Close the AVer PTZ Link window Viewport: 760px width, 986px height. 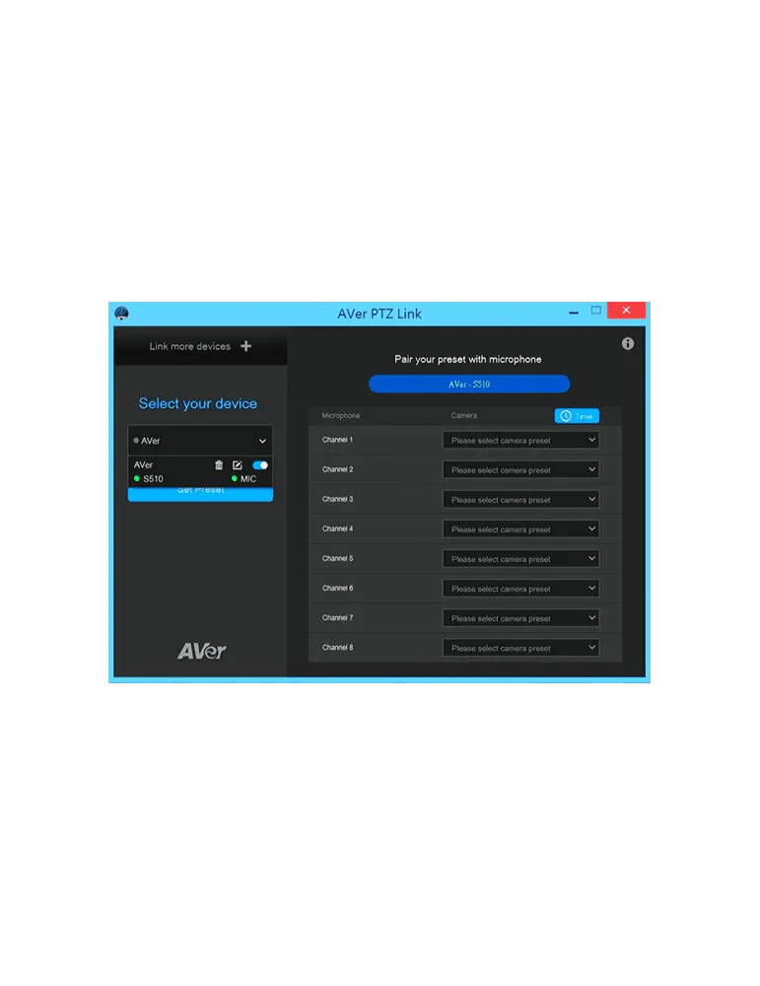tap(626, 310)
